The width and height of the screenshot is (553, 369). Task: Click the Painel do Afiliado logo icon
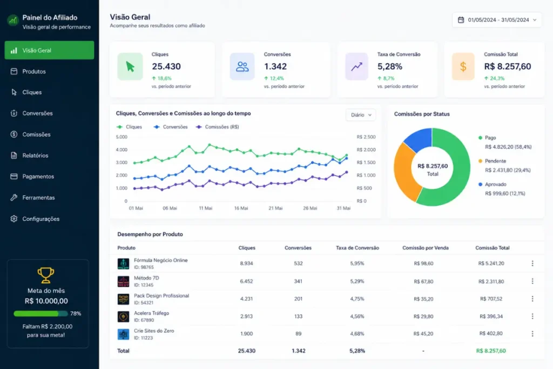[x=13, y=20]
